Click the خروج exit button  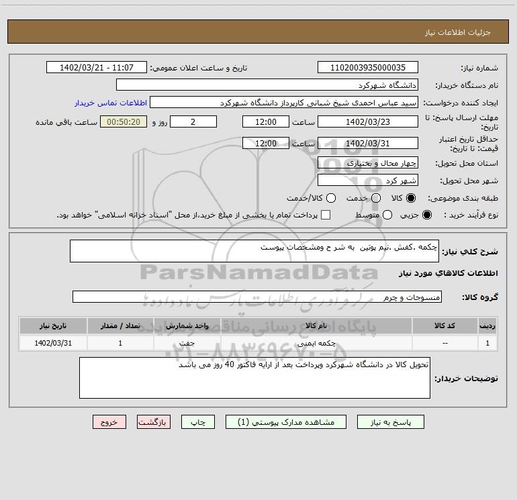[x=109, y=422]
